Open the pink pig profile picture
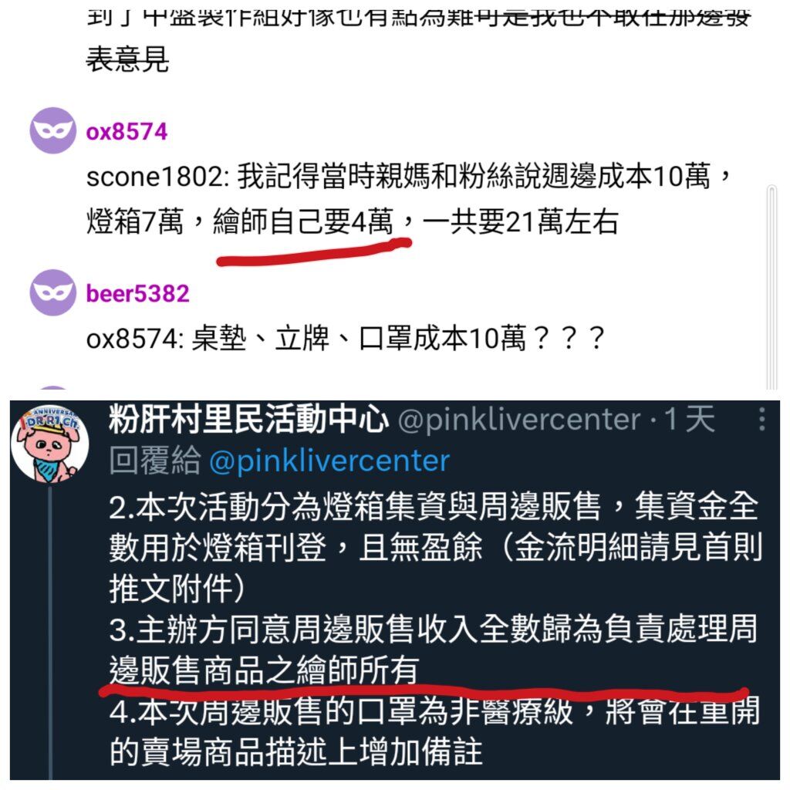This screenshot has height=790, width=790. (x=50, y=444)
